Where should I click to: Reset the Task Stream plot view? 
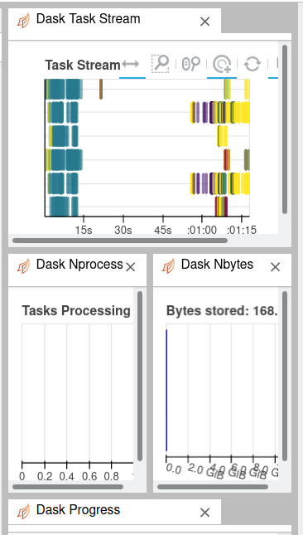click(x=252, y=64)
